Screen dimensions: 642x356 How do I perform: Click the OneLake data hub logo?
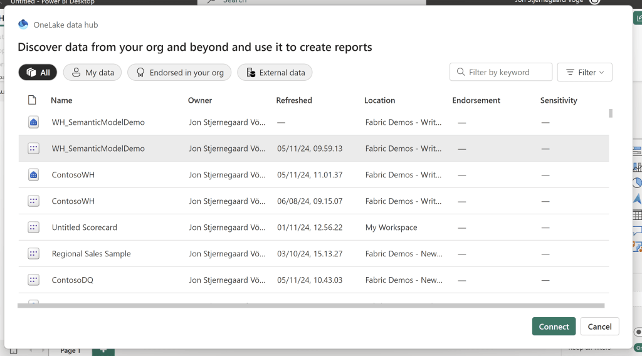(23, 24)
